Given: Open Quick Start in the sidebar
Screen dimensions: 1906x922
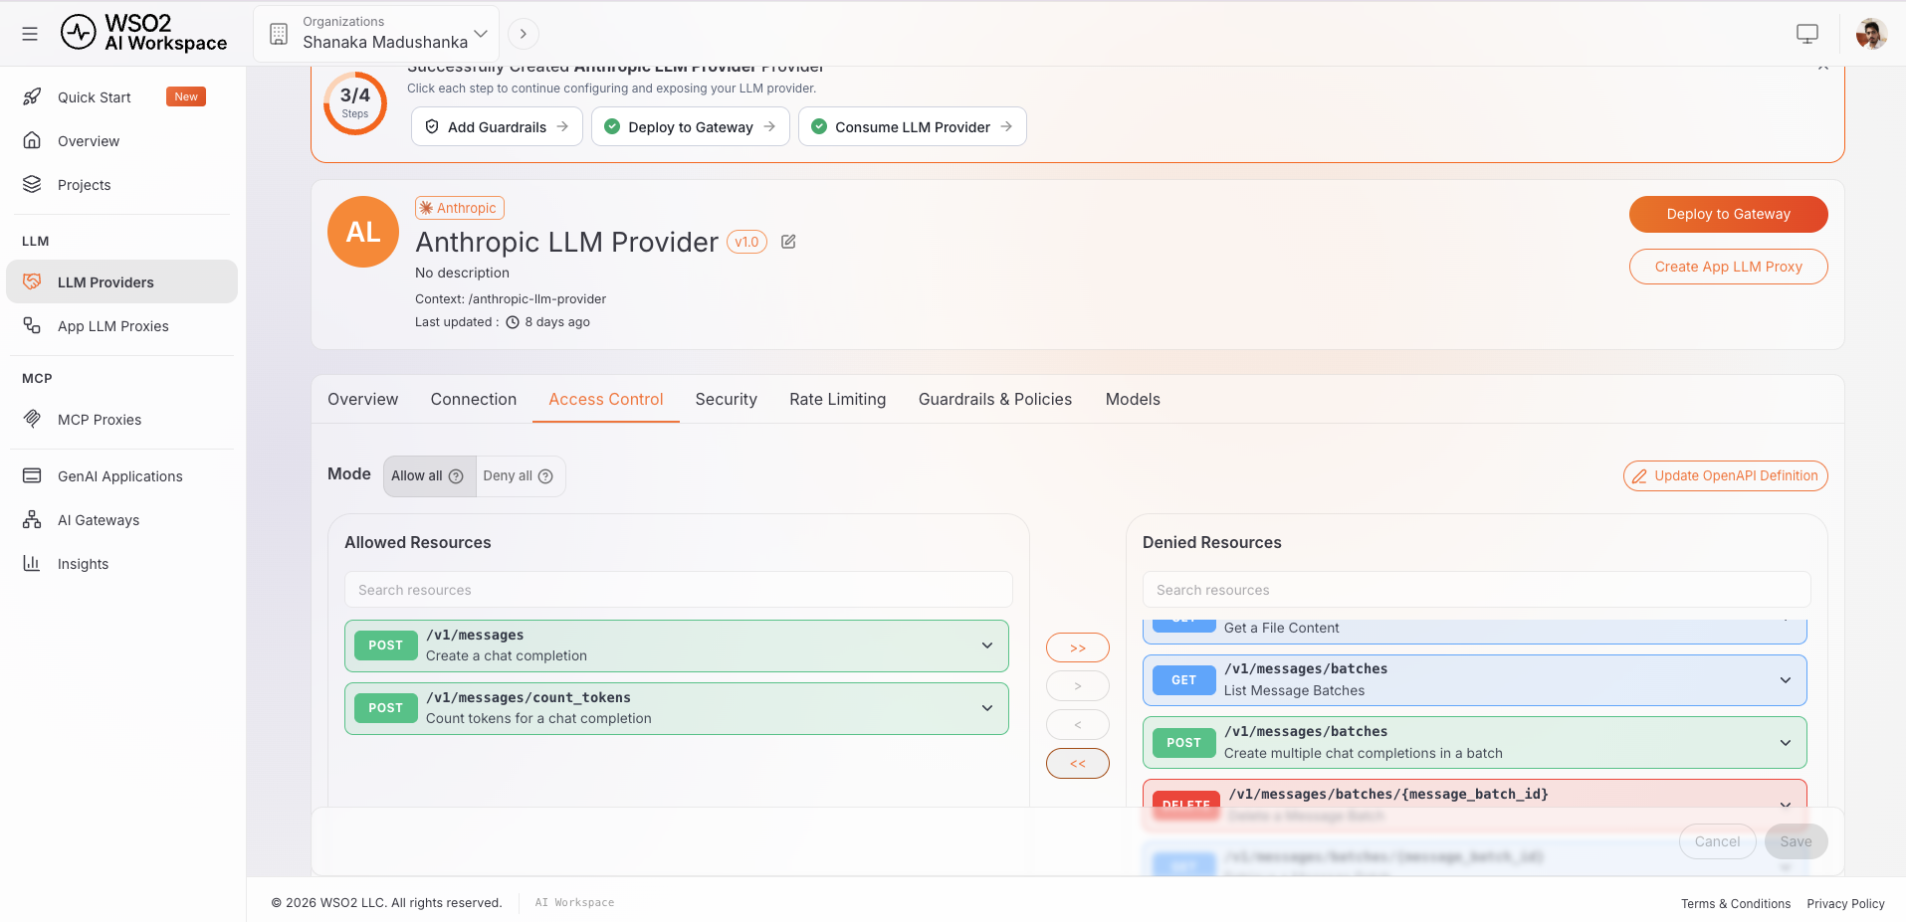Looking at the screenshot, I should 121,97.
